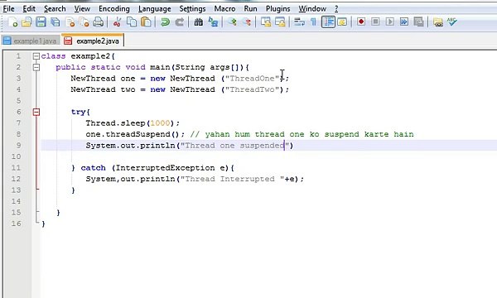The image size is (497, 298).
Task: Click the Save Recorded Macro icon
Action: (418, 22)
